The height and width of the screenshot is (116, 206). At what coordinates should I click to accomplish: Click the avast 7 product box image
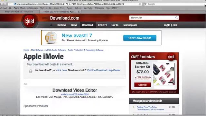pyautogui.click(x=51, y=38)
